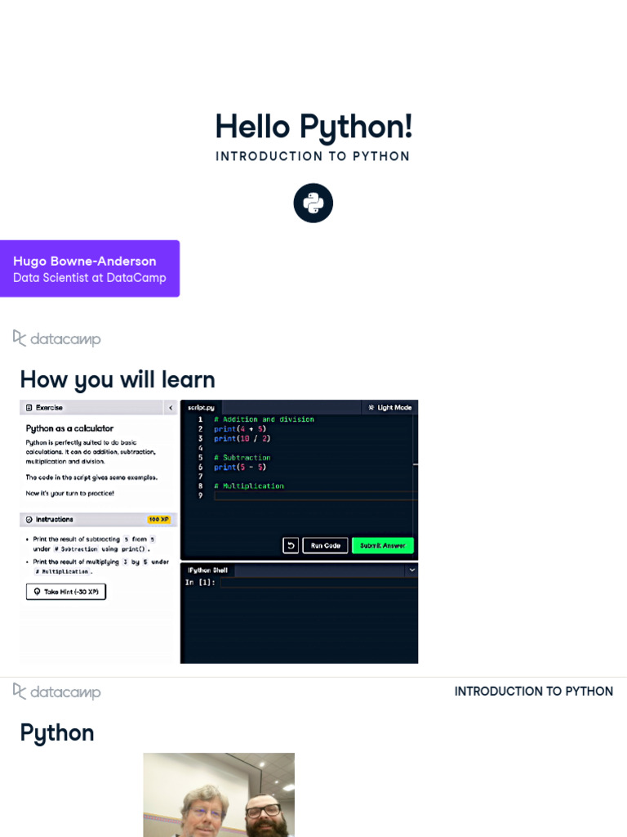Toggle Light Mode in the code editor
The image size is (627, 837).
pyautogui.click(x=389, y=407)
